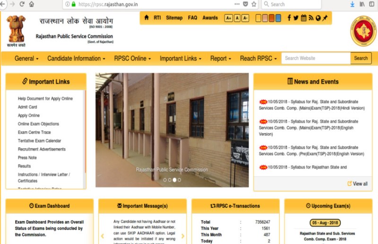Click the website Search button
Viewport: 378px width, 244px height.
point(361,59)
